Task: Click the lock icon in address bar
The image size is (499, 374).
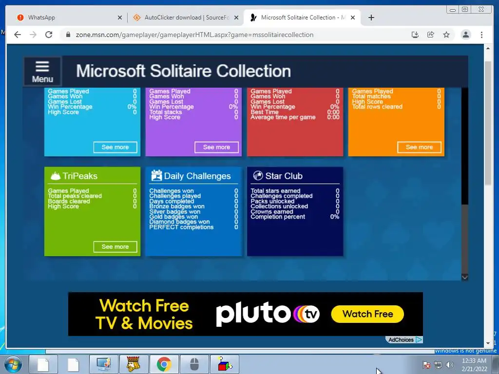Action: 68,35
